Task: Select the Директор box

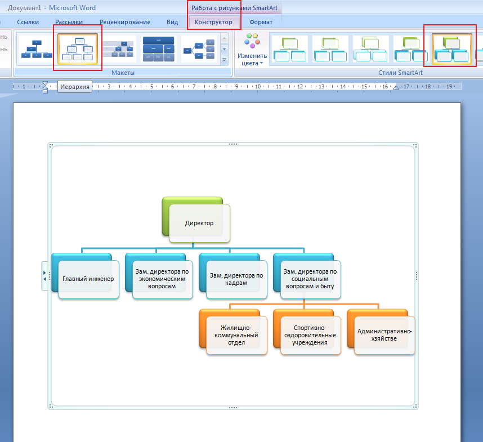Action: click(x=199, y=223)
